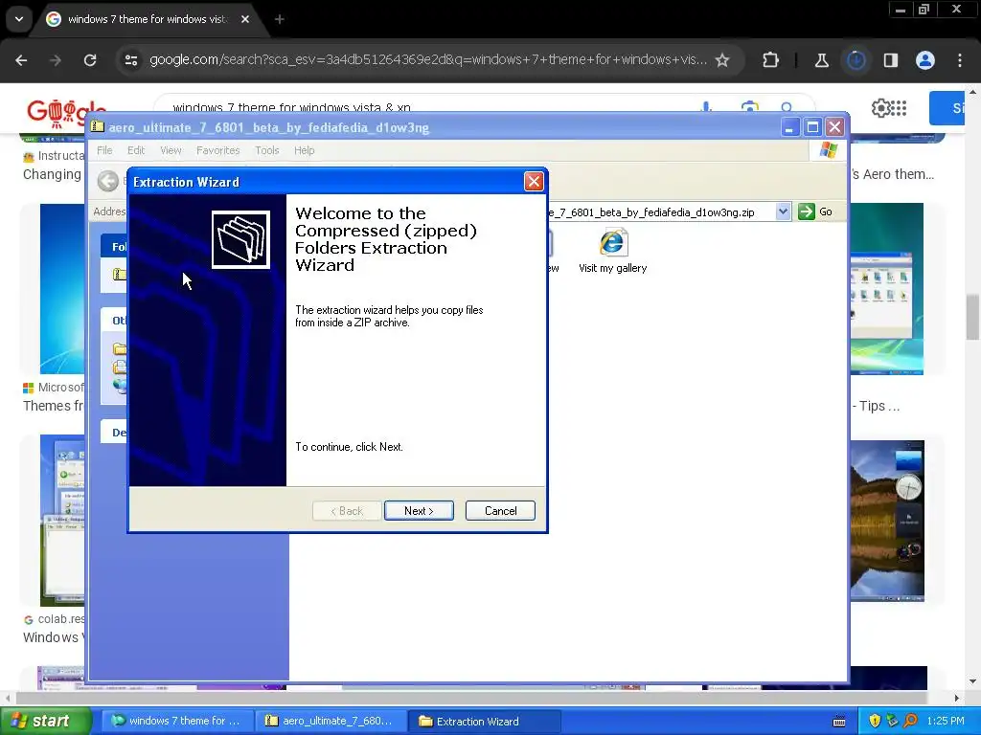Click page vertical scrollbar thumb

coord(973,318)
